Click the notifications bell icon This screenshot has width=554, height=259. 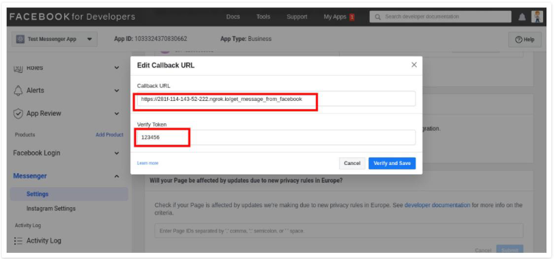tap(522, 17)
